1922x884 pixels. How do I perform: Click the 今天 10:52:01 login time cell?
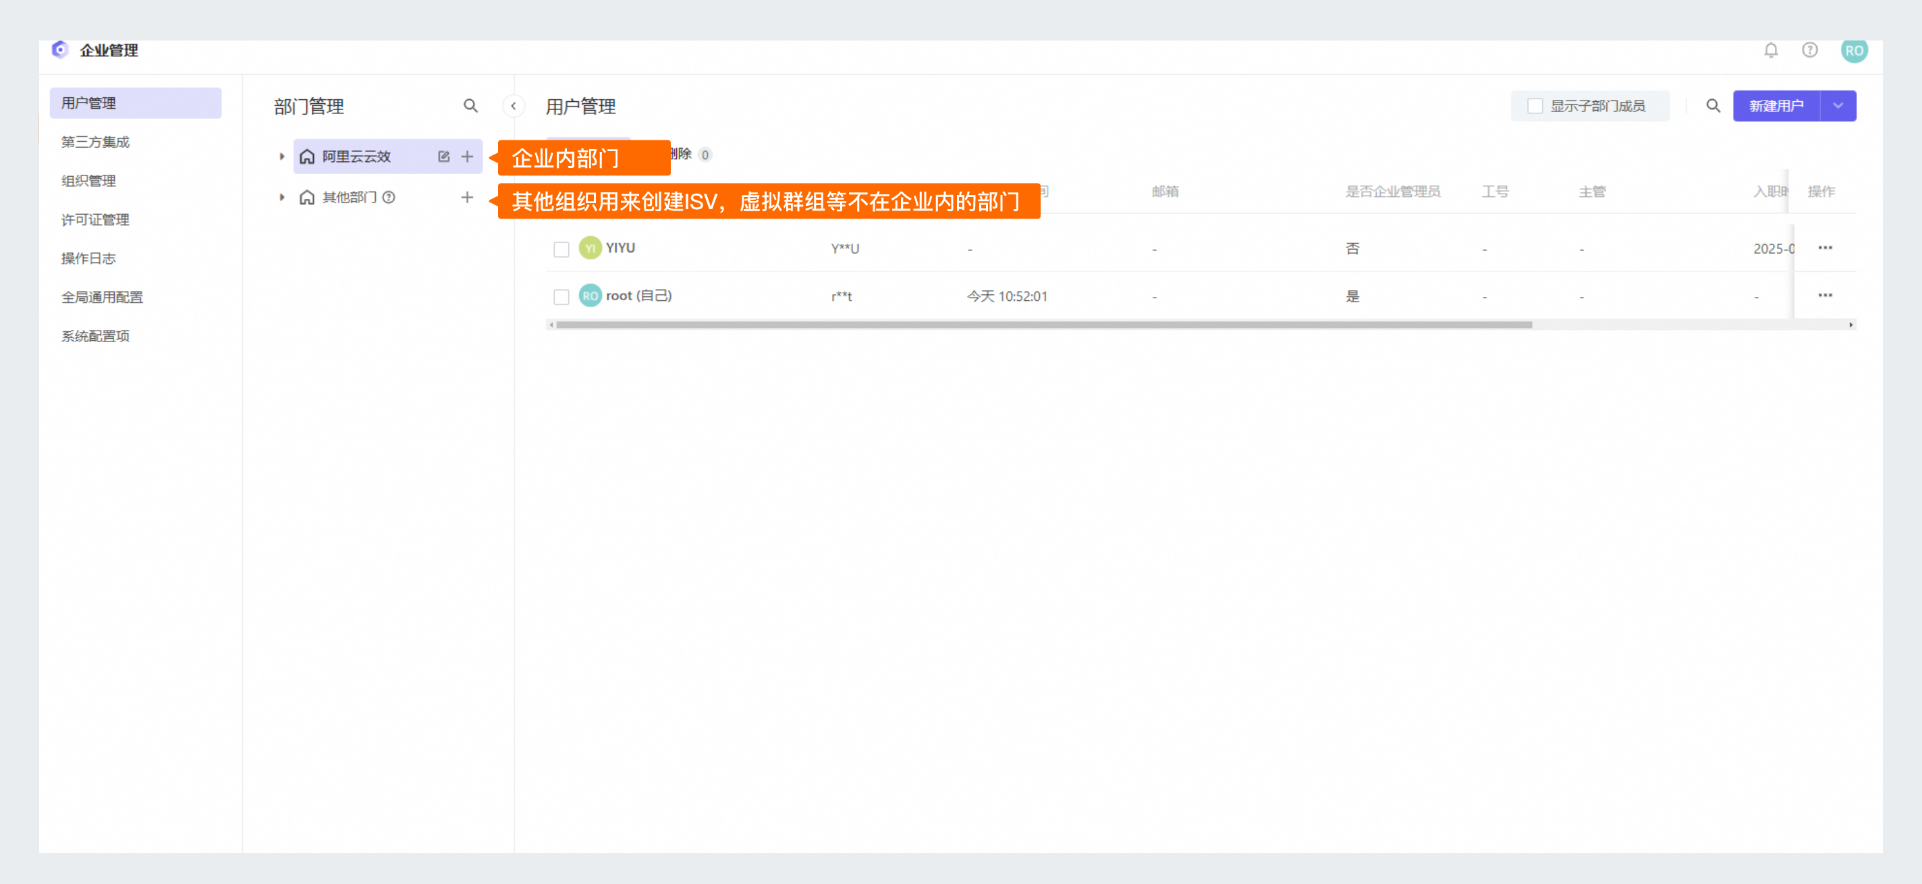(x=1008, y=296)
